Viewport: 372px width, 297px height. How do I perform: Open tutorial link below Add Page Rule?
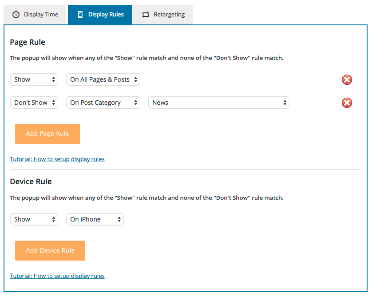tap(57, 159)
